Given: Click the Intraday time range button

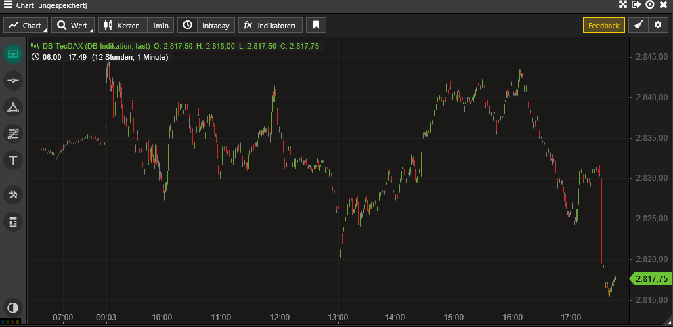Looking at the screenshot, I should [207, 26].
